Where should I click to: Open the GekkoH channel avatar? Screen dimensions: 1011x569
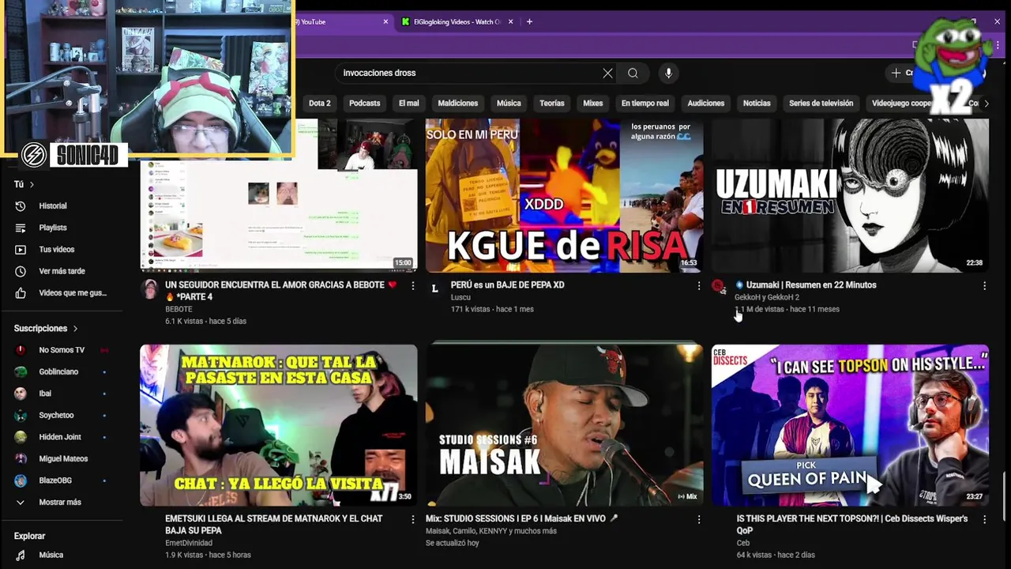click(719, 287)
